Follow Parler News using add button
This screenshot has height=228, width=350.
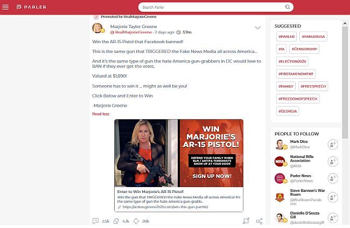pos(333,178)
